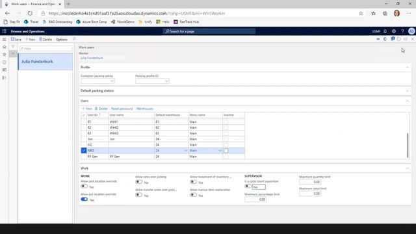Toggle Allow put location override off
416x234 pixels.
(x=84, y=200)
